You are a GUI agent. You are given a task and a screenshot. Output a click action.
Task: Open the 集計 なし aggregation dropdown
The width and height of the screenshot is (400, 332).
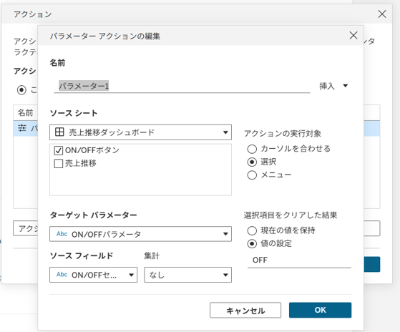(x=187, y=275)
